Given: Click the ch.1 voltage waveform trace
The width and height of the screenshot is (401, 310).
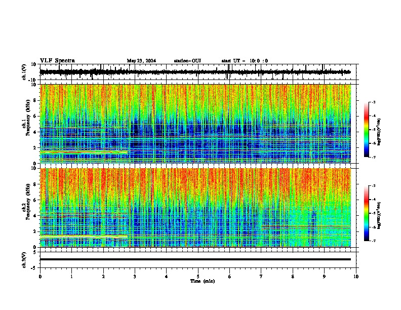Looking at the screenshot, I should (x=195, y=72).
